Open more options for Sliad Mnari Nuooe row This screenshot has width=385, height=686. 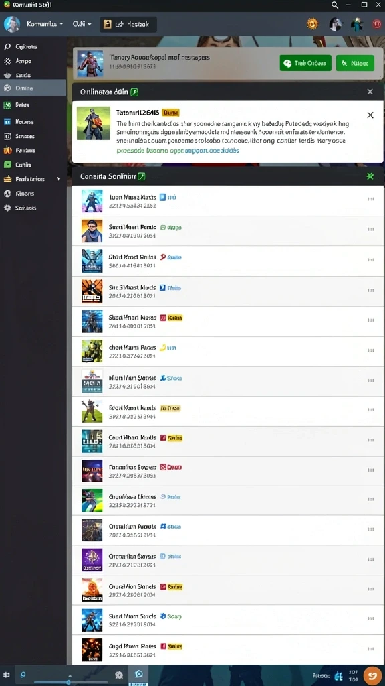370,320
